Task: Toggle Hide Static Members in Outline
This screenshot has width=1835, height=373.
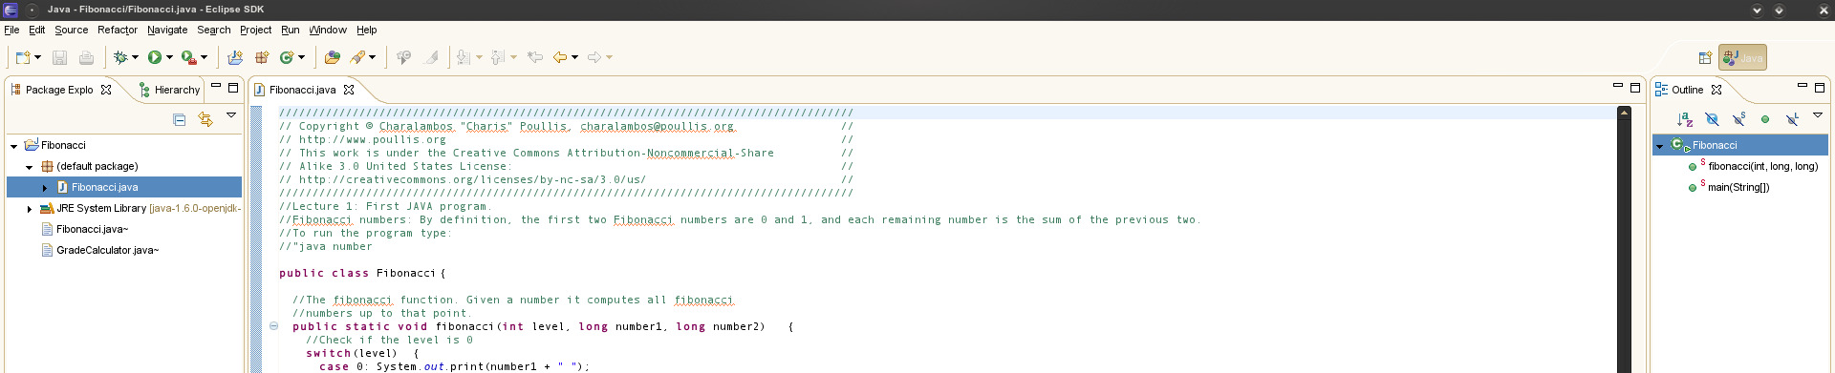Action: pyautogui.click(x=1738, y=119)
